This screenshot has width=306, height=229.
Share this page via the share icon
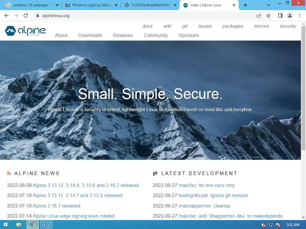[259, 16]
